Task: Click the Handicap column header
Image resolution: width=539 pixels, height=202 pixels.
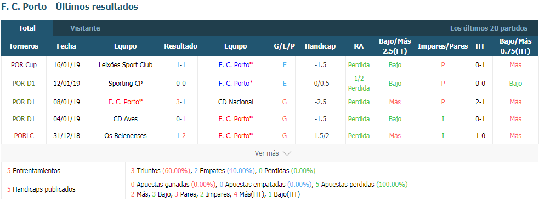Action: tap(320, 46)
